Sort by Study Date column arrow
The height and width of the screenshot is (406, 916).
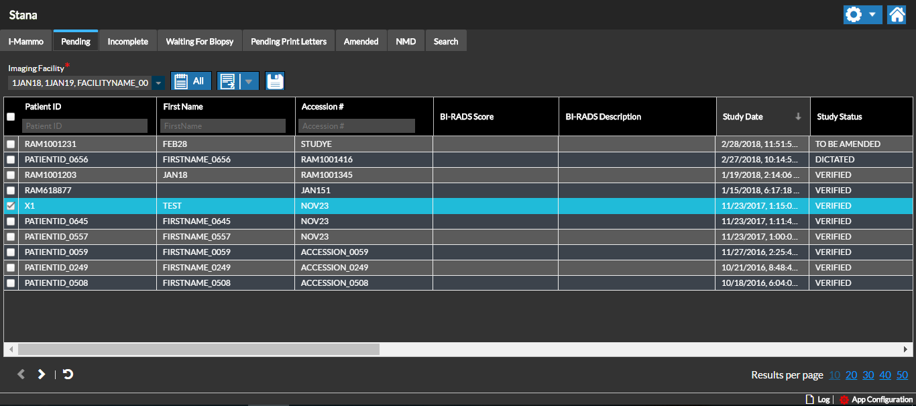click(798, 117)
